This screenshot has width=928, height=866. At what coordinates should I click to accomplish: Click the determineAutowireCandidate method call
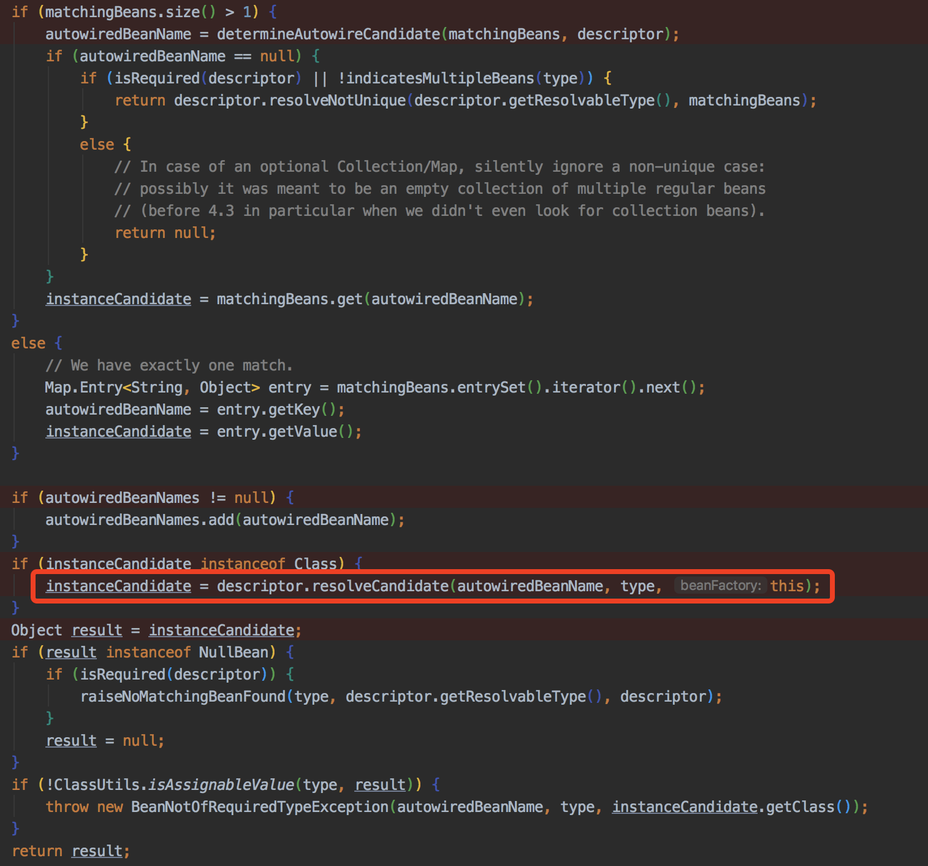click(x=328, y=34)
